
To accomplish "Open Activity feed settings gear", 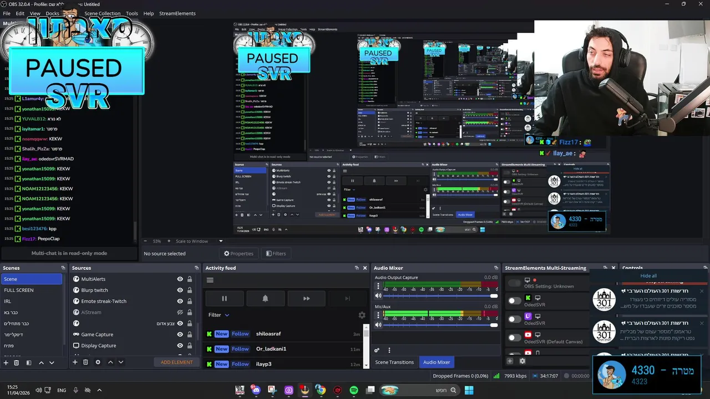I will pos(362,315).
